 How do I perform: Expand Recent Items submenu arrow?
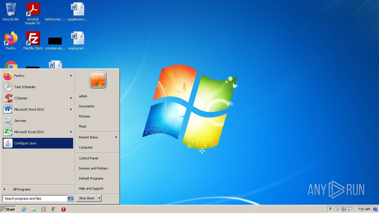point(116,137)
